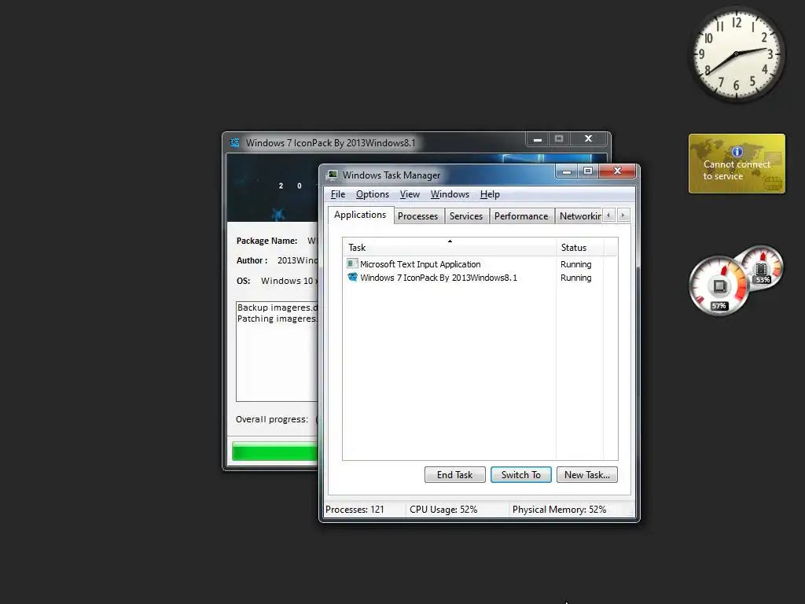Image resolution: width=805 pixels, height=604 pixels.
Task: Close the Windows 7 IconPack window
Action: pyautogui.click(x=588, y=138)
